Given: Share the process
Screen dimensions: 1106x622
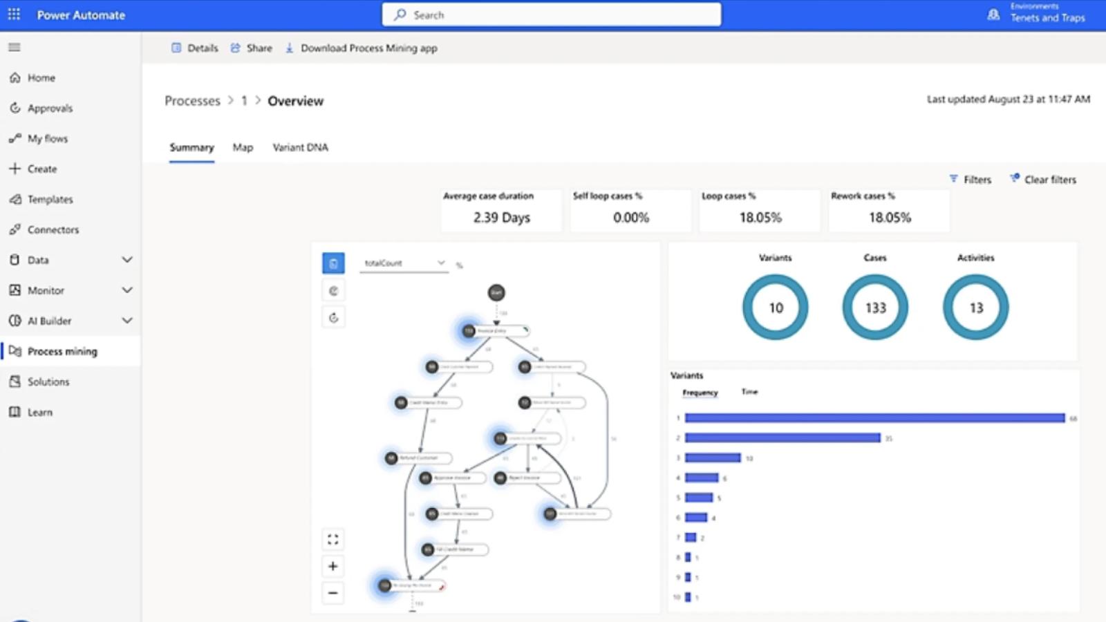Looking at the screenshot, I should 251,48.
